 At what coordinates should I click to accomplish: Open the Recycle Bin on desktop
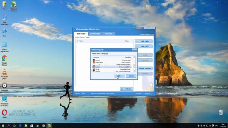coord(221,114)
